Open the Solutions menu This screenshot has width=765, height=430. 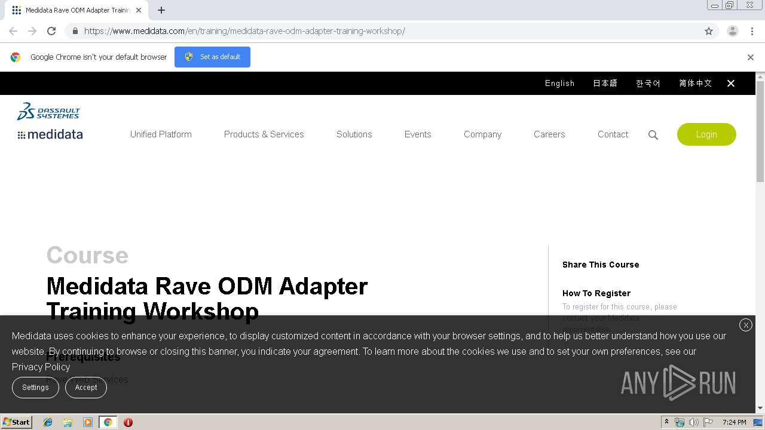(354, 134)
